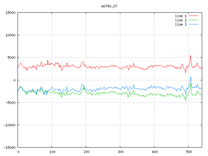Select the line 1 legend label
The image size is (208, 156).
[181, 16]
